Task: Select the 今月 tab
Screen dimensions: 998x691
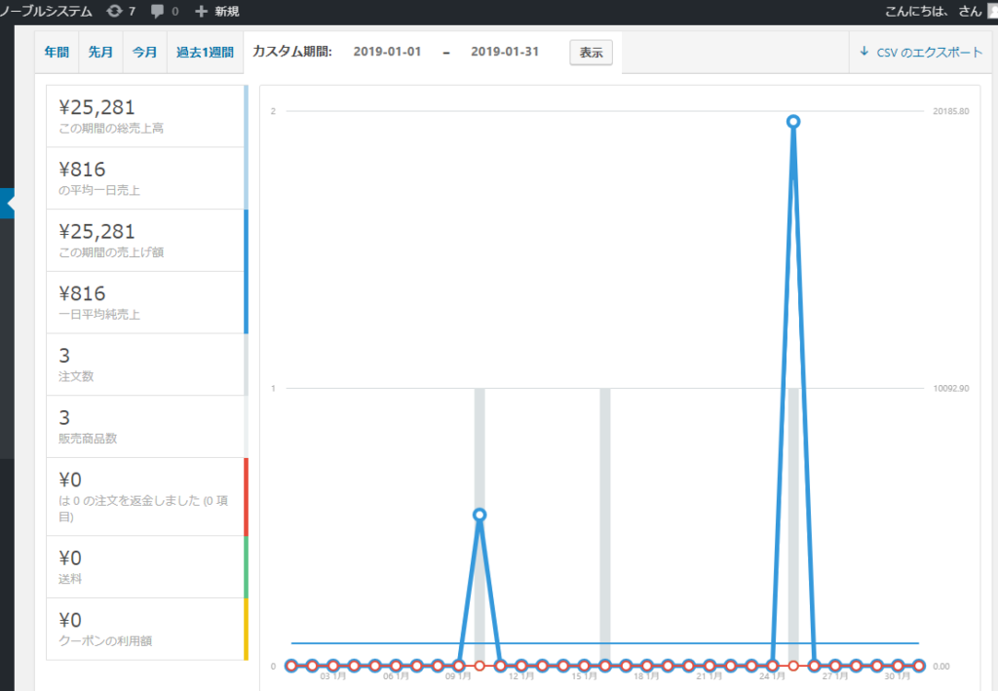Action: [x=144, y=53]
